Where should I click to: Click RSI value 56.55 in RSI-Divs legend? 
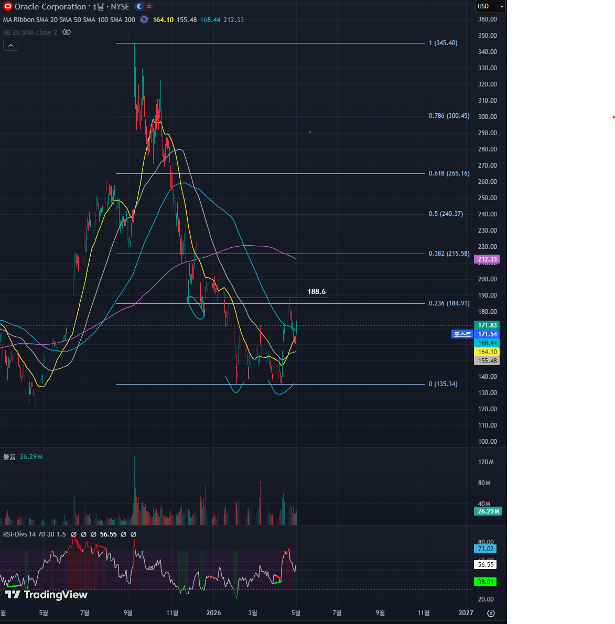109,534
